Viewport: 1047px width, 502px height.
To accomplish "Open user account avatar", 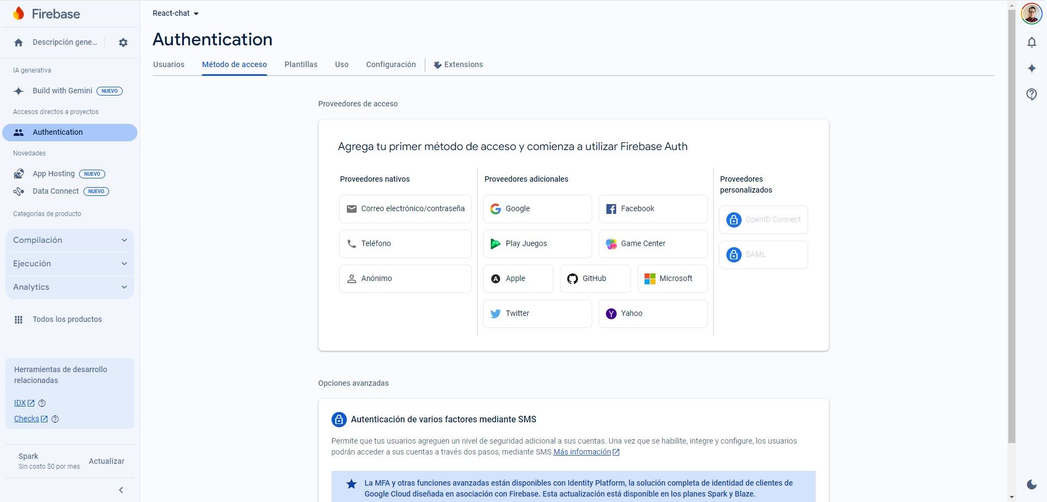I will [1031, 14].
